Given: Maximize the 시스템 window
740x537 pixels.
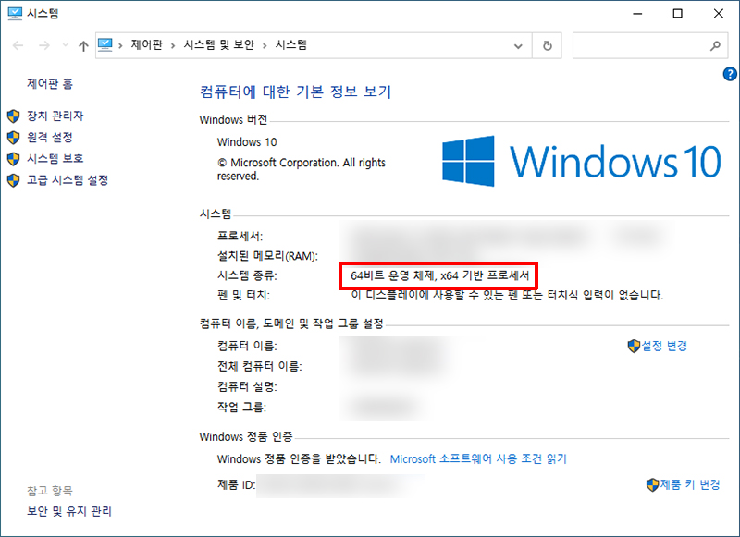Looking at the screenshot, I should [678, 14].
